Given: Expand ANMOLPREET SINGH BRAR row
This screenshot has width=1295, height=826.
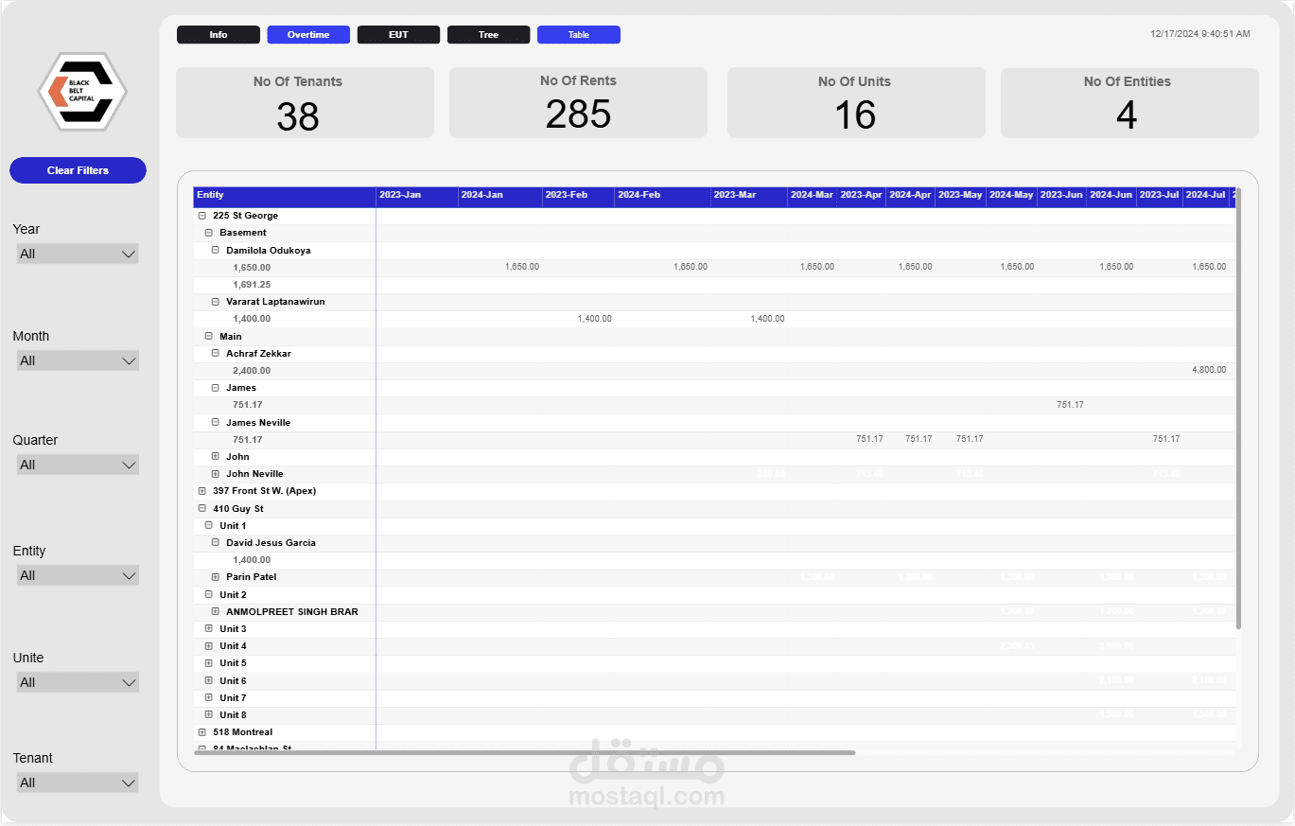Looking at the screenshot, I should point(215,612).
